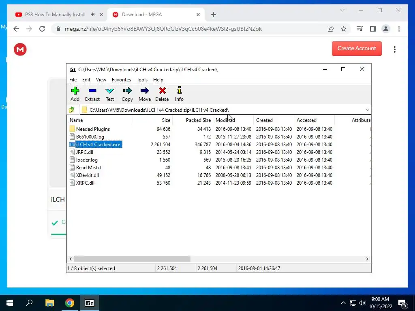Viewport: 415px width, 311px height.
Task: Sort by the Packed Size column header
Action: click(193, 120)
